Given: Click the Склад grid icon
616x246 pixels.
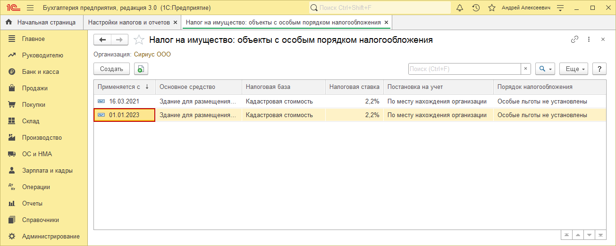Looking at the screenshot, I should [12, 121].
